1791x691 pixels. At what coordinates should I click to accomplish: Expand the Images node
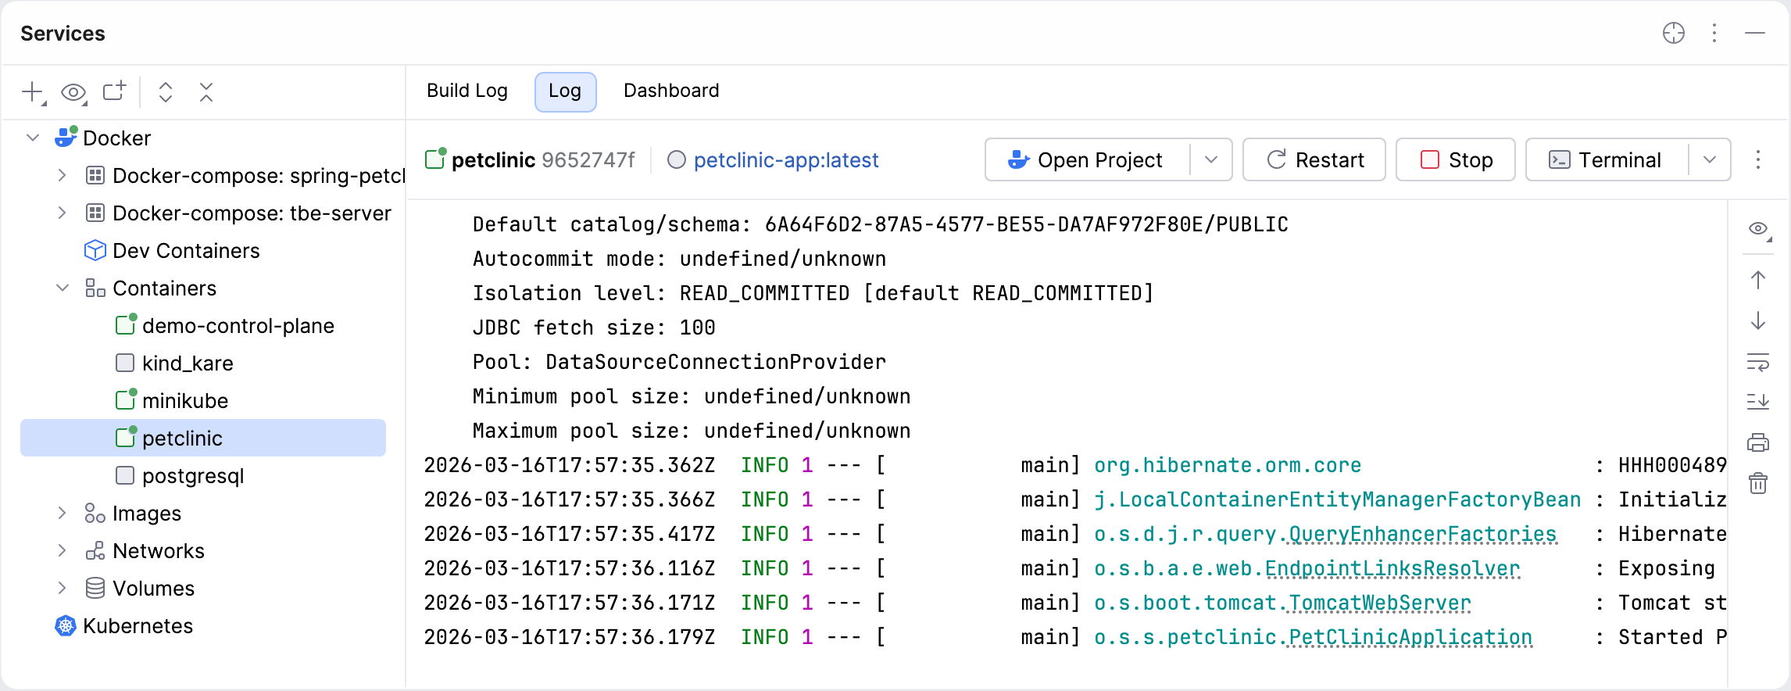tap(63, 514)
